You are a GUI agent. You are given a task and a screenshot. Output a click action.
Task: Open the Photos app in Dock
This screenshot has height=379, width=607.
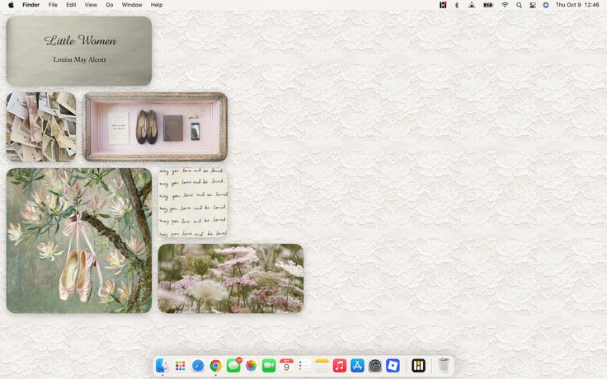click(x=252, y=366)
